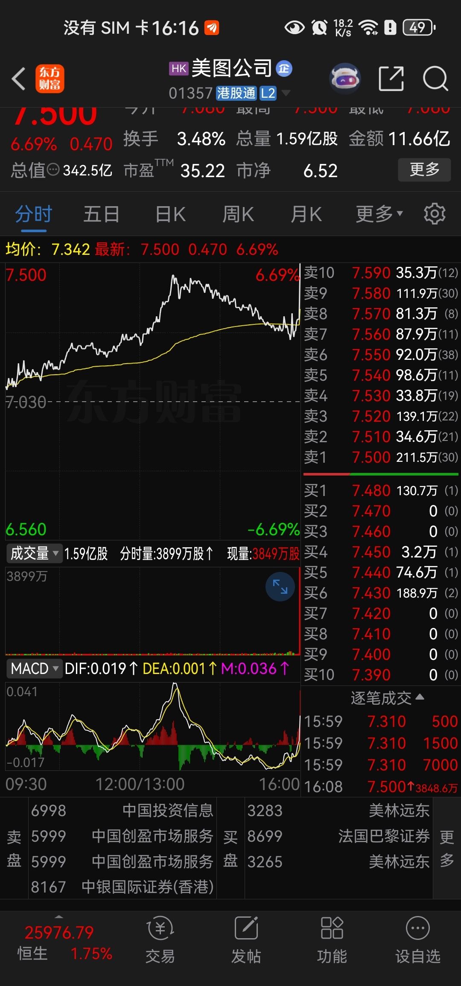Select 买6 price 7.430 row
Image resolution: width=461 pixels, height=986 pixels.
tap(381, 593)
